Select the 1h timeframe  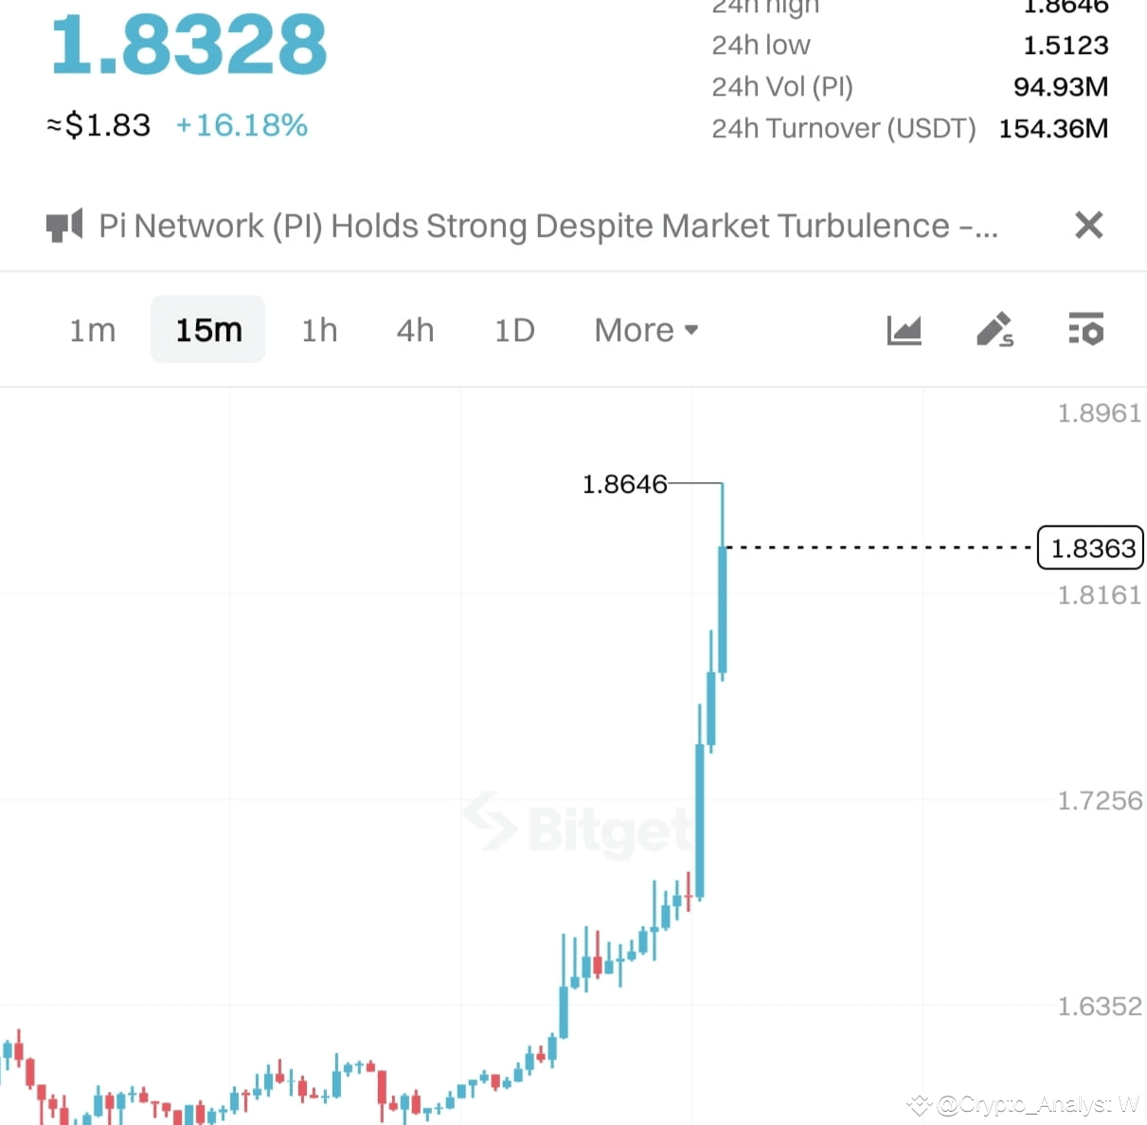(319, 330)
